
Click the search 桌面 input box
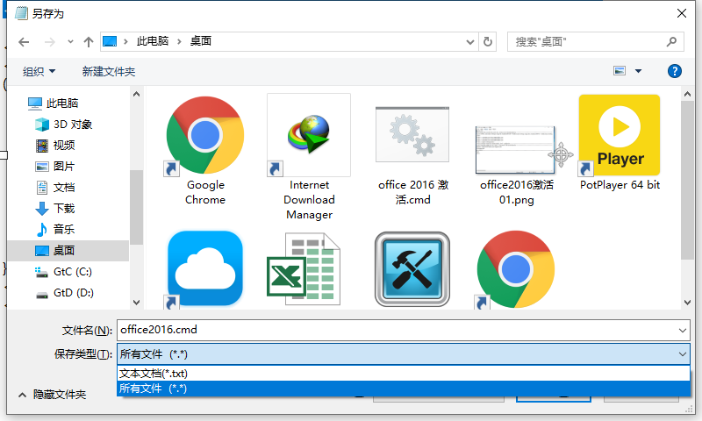point(596,41)
